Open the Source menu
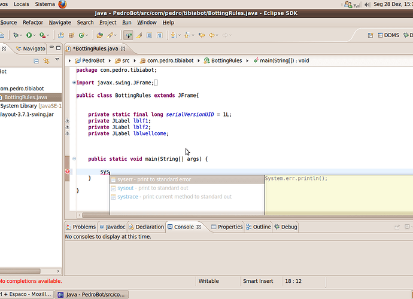This screenshot has height=299, width=413. pyautogui.click(x=8, y=23)
